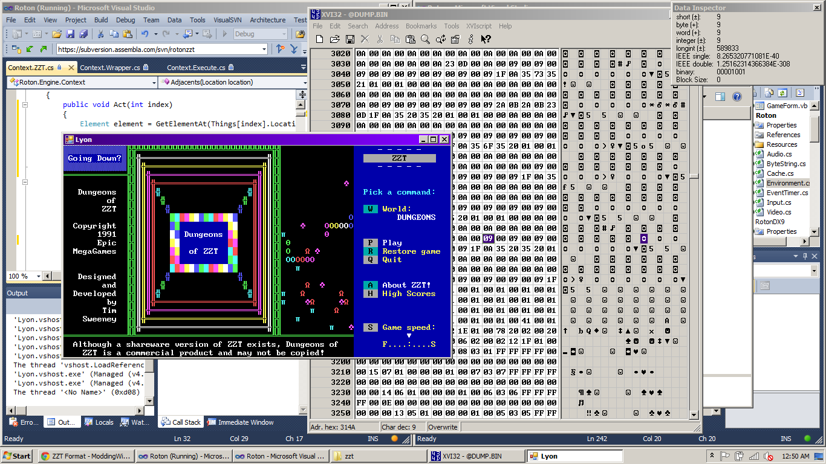Switch to XVI32 @DUMP.BIN taskbar button

[476, 456]
